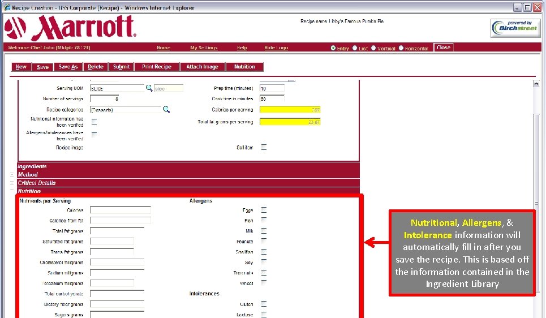Viewport: 546px width, 318px height.
Task: Open the My Settings link
Action: point(204,48)
